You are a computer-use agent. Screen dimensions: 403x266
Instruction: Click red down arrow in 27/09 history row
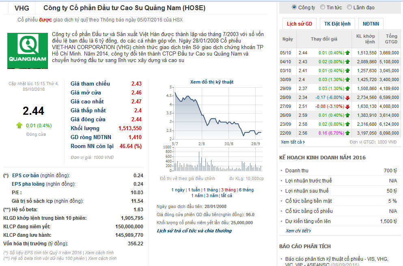[x=347, y=107]
